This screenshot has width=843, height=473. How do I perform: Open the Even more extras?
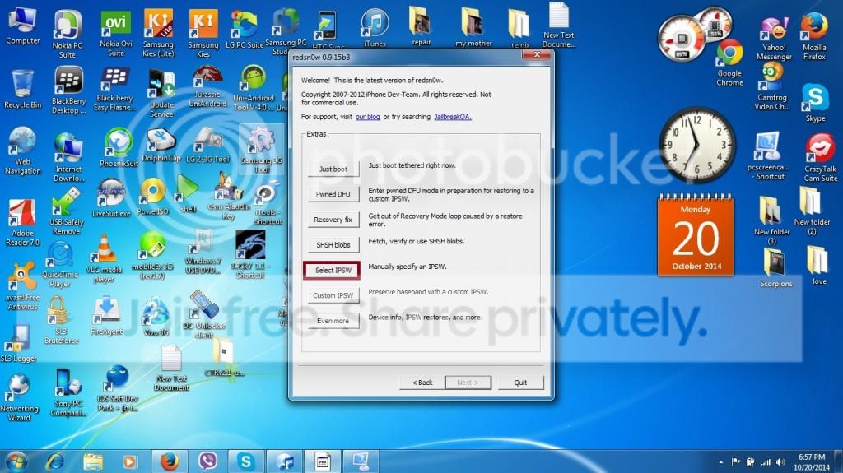333,321
